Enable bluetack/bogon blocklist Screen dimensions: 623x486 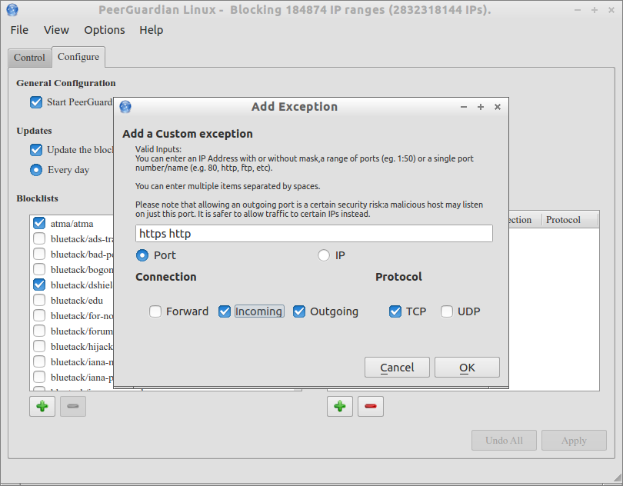tap(39, 269)
